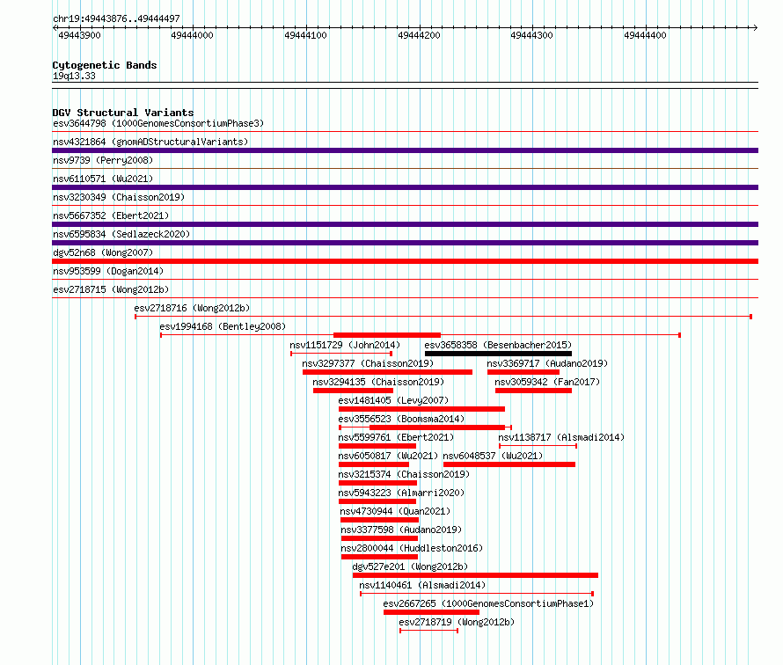Click the nsv6110571 (Wu2021) label
Viewport: 783px width, 665px height.
(103, 179)
